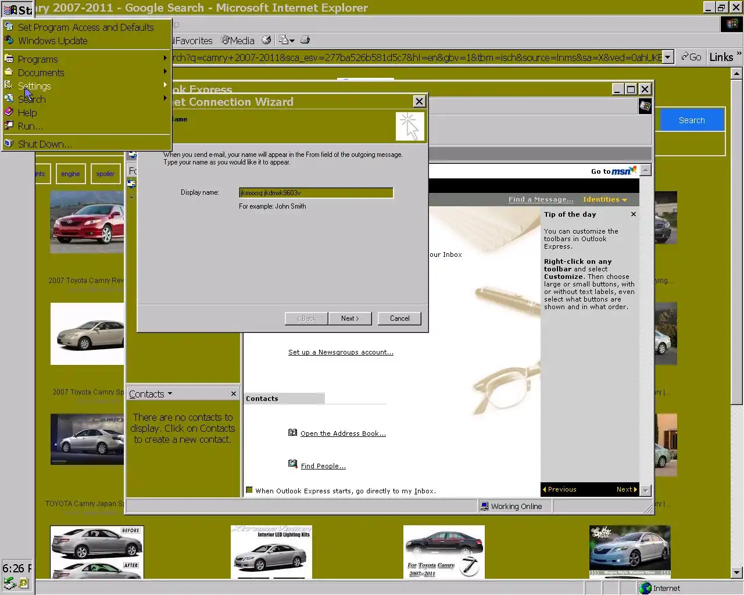Expand the Documents submenu arrow
Image resolution: width=744 pixels, height=595 pixels.
point(165,71)
